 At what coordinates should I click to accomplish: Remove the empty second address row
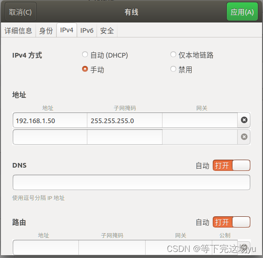point(244,137)
